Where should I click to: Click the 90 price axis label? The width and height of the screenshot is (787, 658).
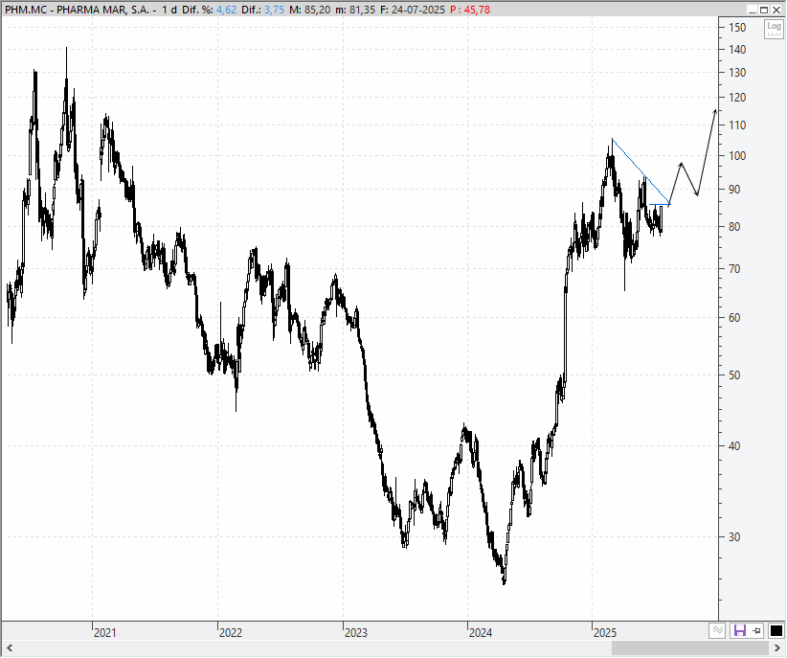pyautogui.click(x=734, y=190)
